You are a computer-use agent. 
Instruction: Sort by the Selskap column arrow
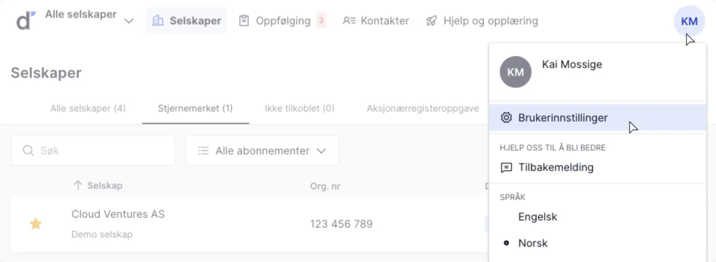coord(78,186)
